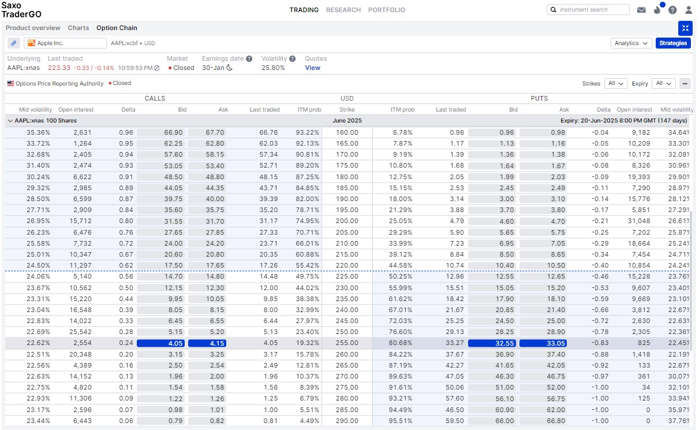This screenshot has height=430, width=699.
Task: Click the blue exit-fullscreen icon
Action: click(x=685, y=28)
